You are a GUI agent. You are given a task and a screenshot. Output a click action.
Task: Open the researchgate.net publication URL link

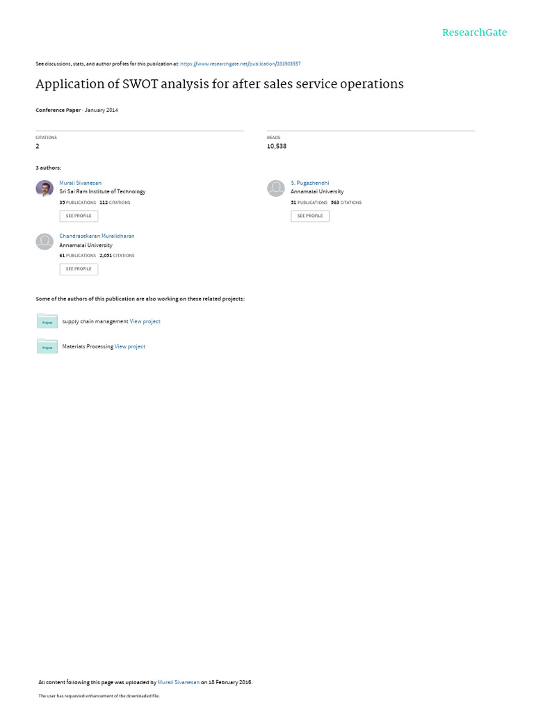[x=240, y=64]
